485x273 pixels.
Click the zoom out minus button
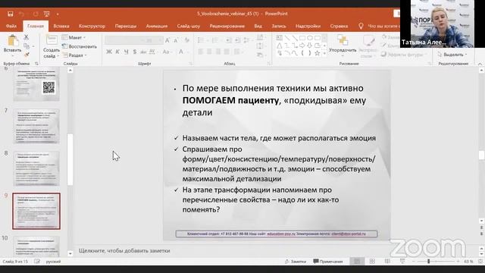[x=414, y=262]
